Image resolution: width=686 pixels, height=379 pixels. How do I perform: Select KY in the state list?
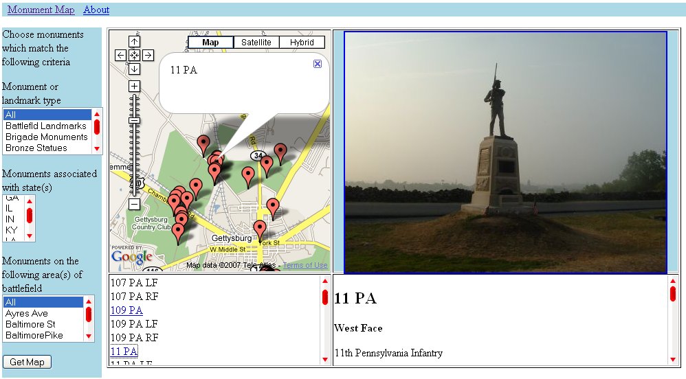[14, 231]
